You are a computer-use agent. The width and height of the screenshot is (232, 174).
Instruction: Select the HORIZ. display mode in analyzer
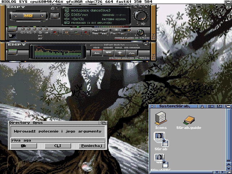(x=120, y=53)
